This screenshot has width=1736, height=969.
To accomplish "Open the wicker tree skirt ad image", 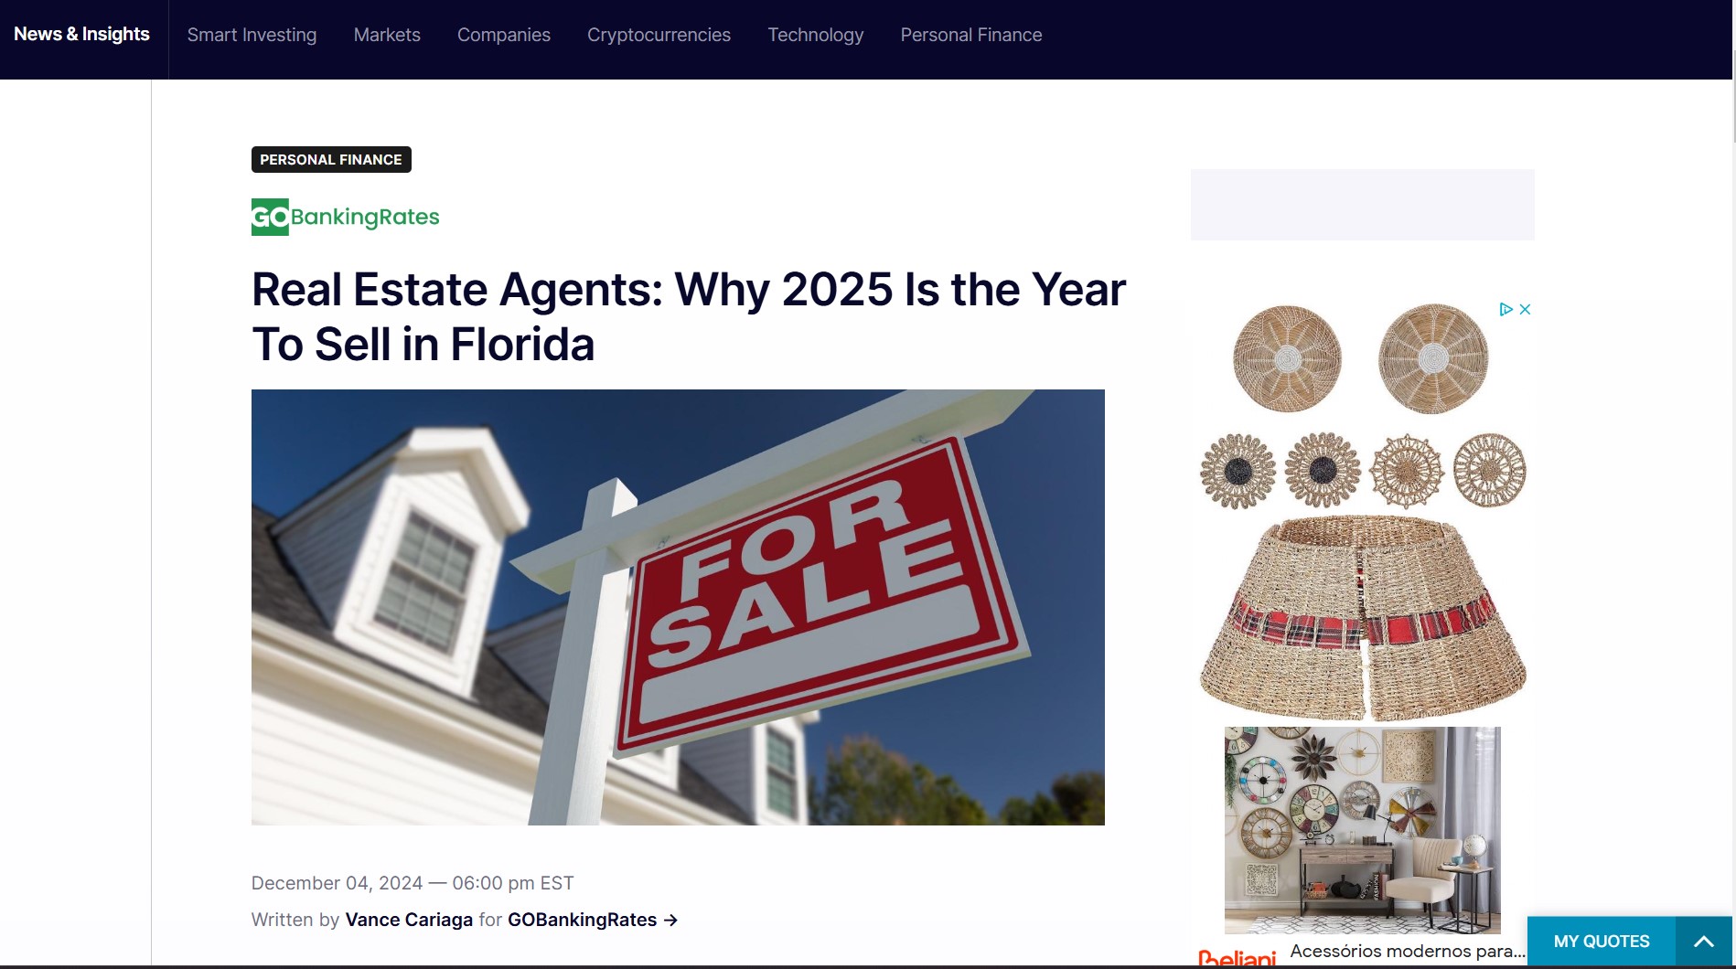I will point(1363,618).
